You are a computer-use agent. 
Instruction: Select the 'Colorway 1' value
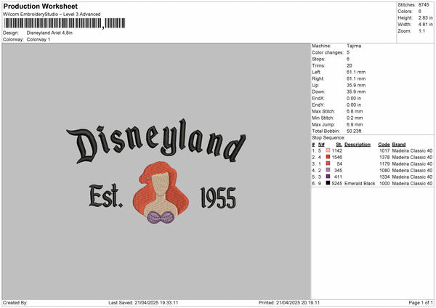(x=39, y=39)
